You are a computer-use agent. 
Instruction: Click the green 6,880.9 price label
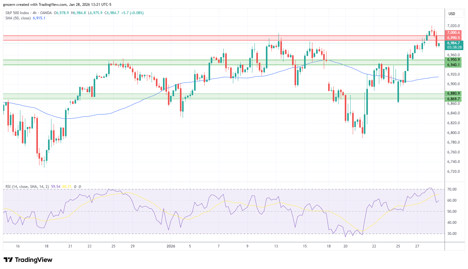[454, 93]
